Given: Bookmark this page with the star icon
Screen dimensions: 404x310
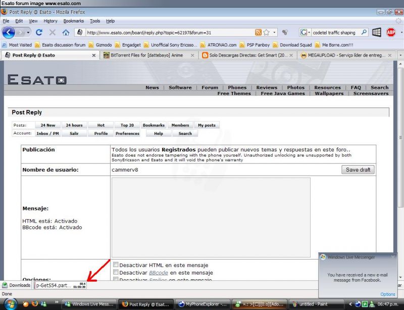Looking at the screenshot, I should tap(266, 32).
